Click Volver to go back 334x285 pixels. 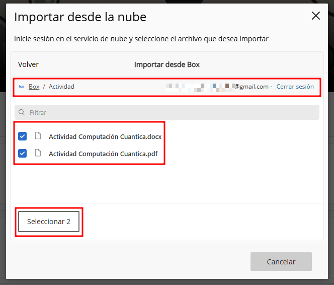pos(28,64)
